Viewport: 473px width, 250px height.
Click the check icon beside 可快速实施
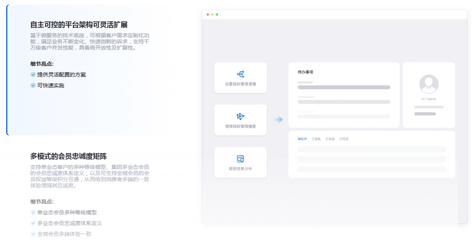click(33, 85)
